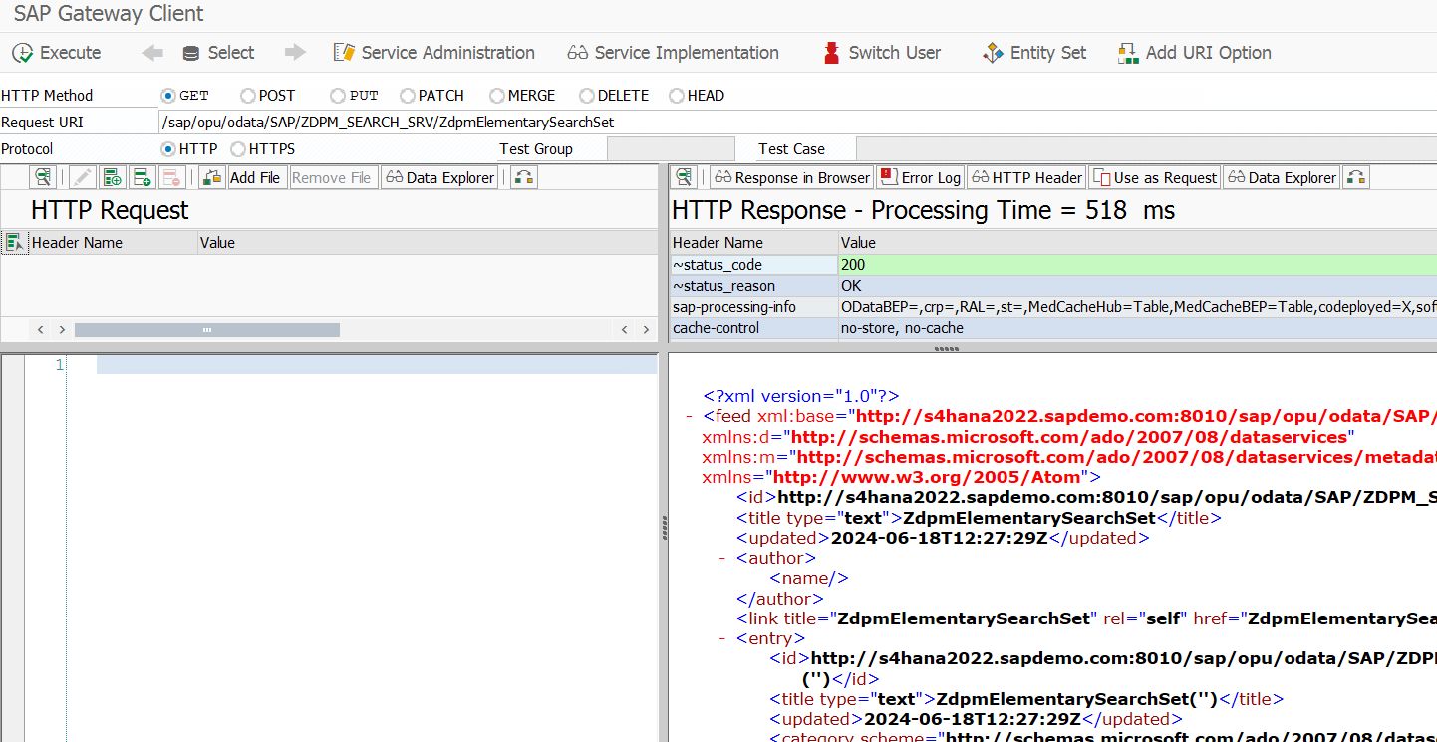1437x742 pixels.
Task: Click the horizontal splitter handle above the response body
Action: pos(947,349)
